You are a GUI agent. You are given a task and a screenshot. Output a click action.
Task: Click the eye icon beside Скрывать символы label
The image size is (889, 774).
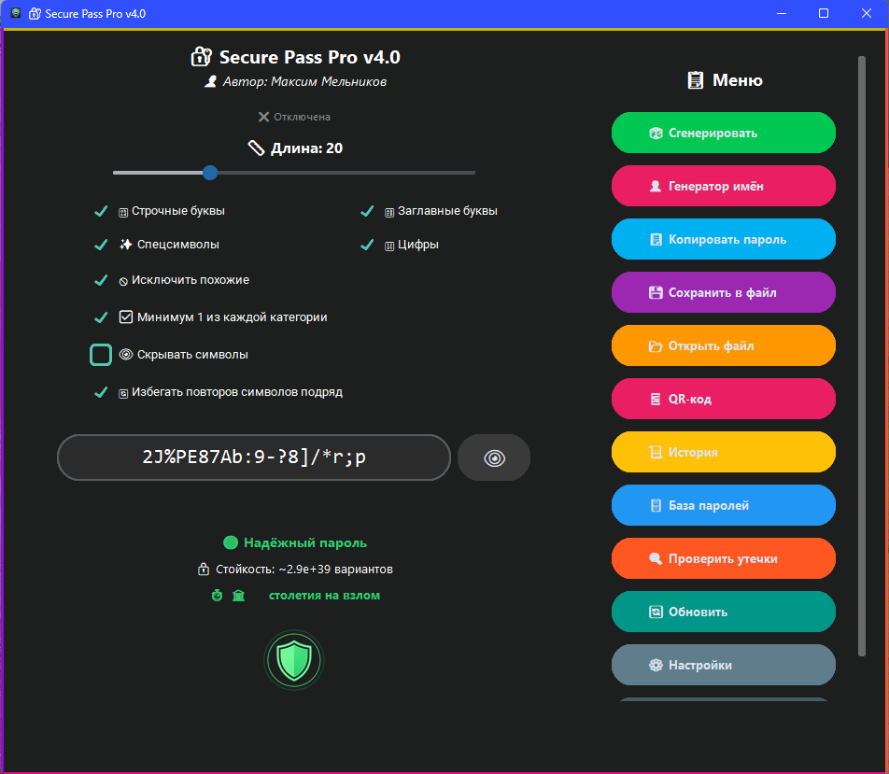pos(126,355)
